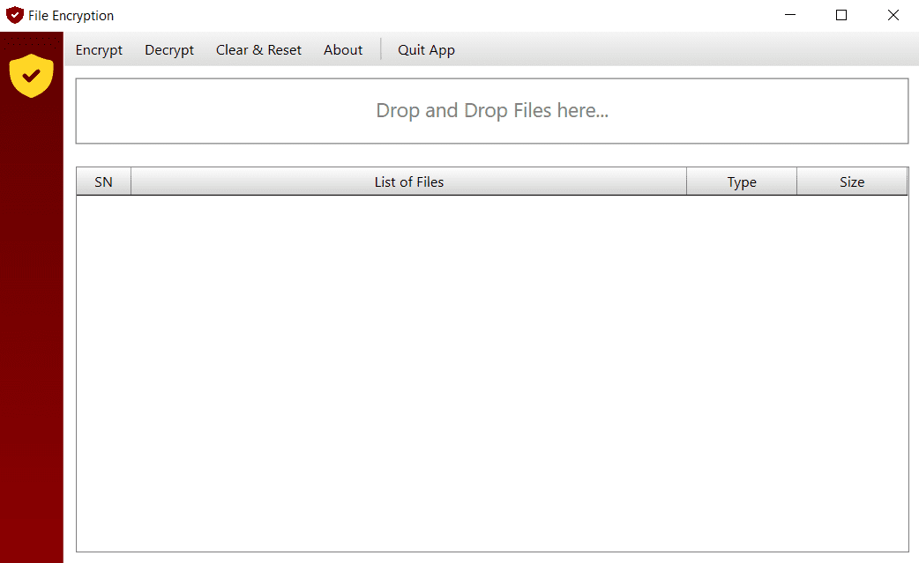Select Clear & Reset in menu bar

tap(258, 50)
